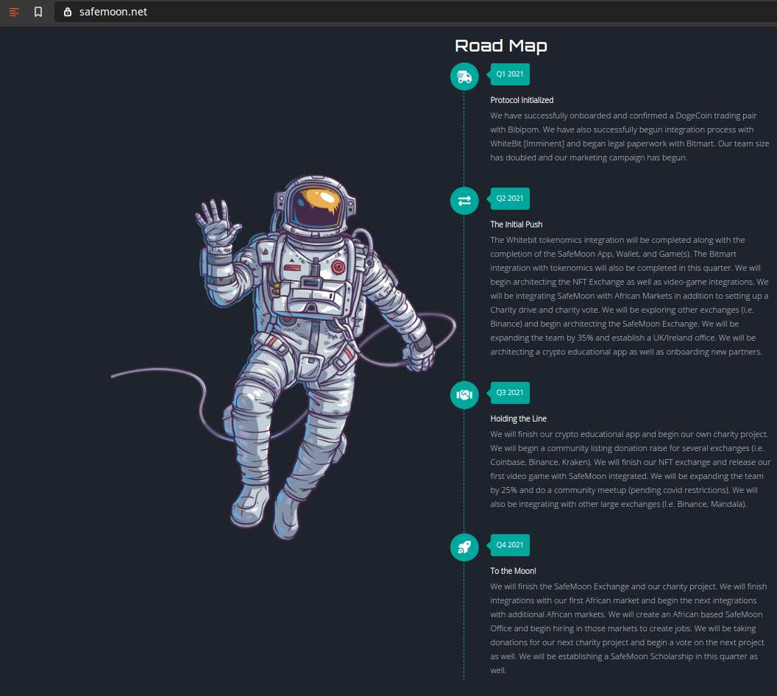Open the browser sidebar menu icon

click(x=15, y=12)
